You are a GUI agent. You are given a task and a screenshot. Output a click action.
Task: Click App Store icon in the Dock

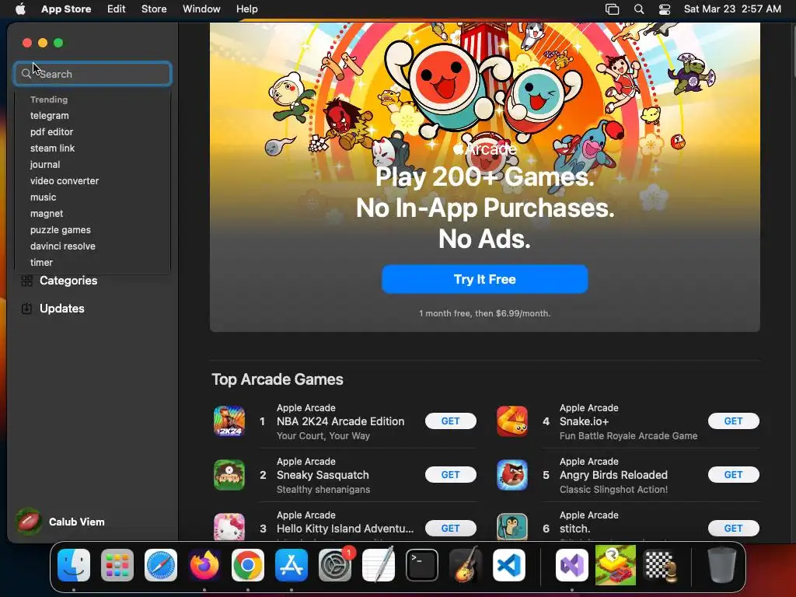tap(292, 565)
